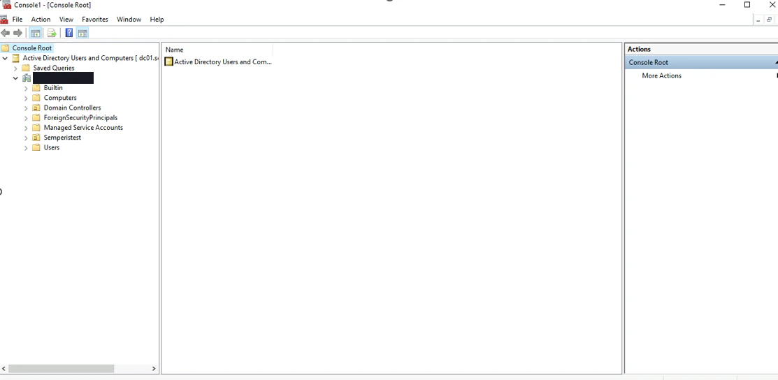The height and width of the screenshot is (380, 778).
Task: Select Console Root label in the tree
Action: pos(32,48)
